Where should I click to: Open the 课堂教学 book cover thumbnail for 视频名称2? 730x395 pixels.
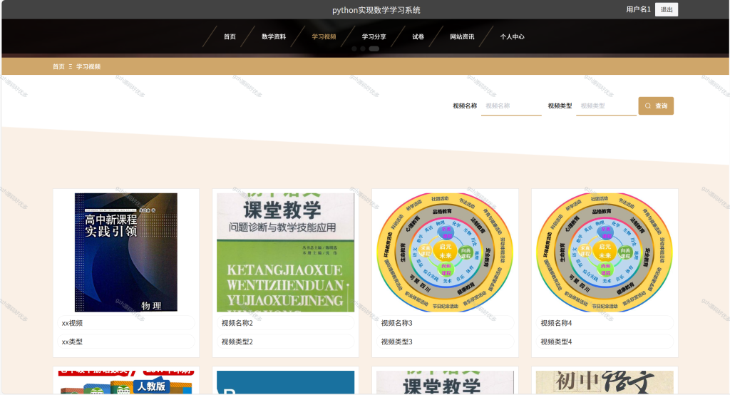point(285,252)
